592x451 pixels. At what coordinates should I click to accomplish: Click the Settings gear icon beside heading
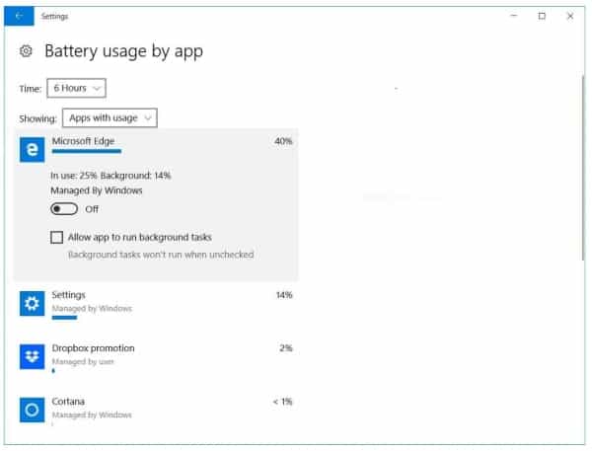pyautogui.click(x=27, y=51)
